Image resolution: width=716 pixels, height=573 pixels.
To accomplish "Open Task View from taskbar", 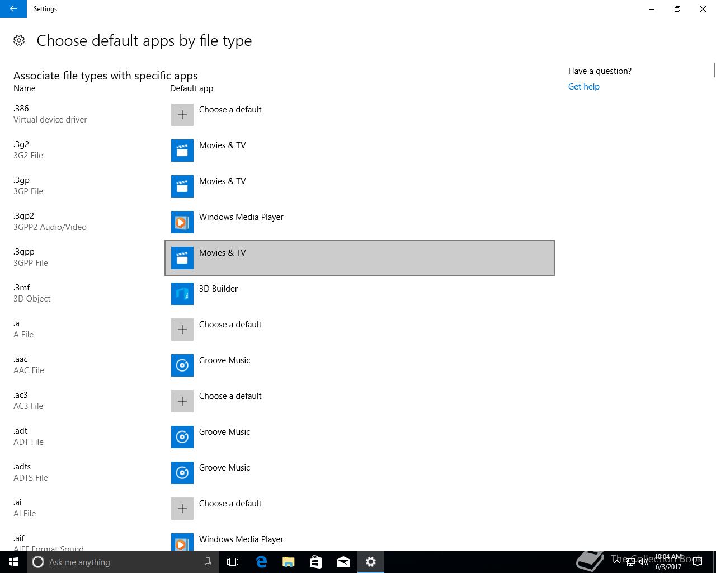I will (x=233, y=562).
